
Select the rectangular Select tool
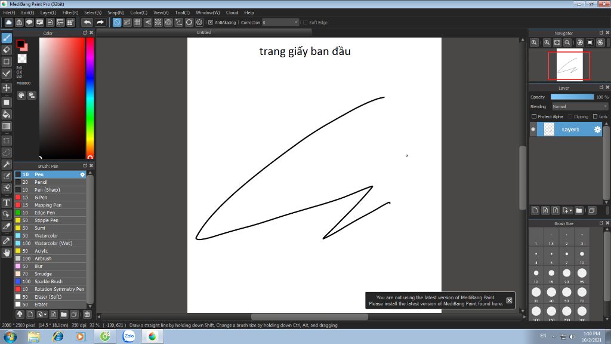click(7, 141)
